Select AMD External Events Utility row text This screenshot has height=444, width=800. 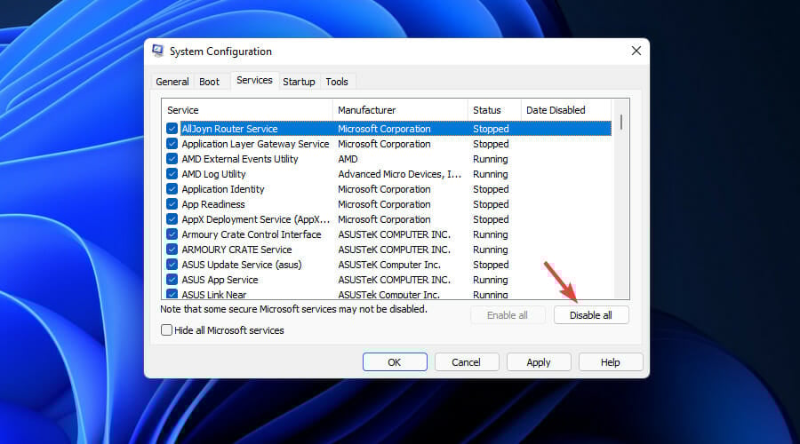click(x=240, y=159)
